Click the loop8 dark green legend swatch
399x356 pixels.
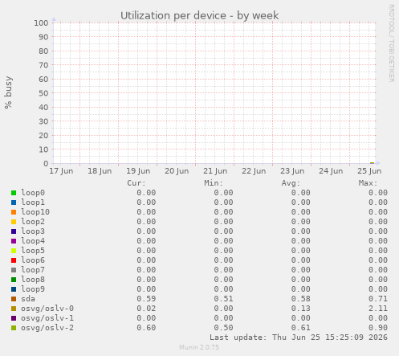coord(14,280)
